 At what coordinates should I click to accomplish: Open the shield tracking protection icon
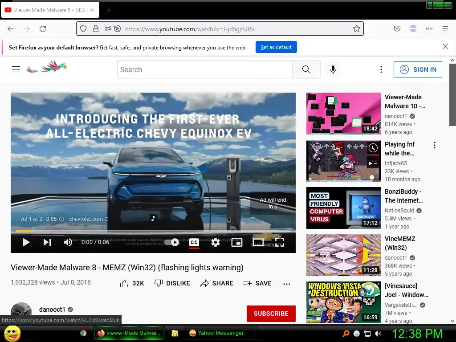click(x=83, y=29)
